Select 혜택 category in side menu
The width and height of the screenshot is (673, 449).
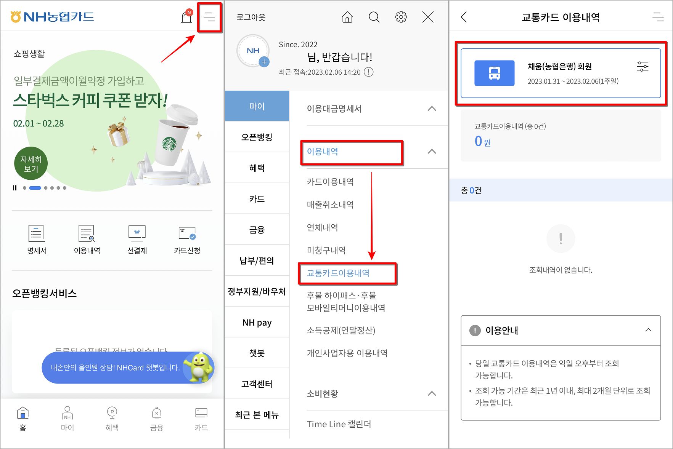point(257,168)
